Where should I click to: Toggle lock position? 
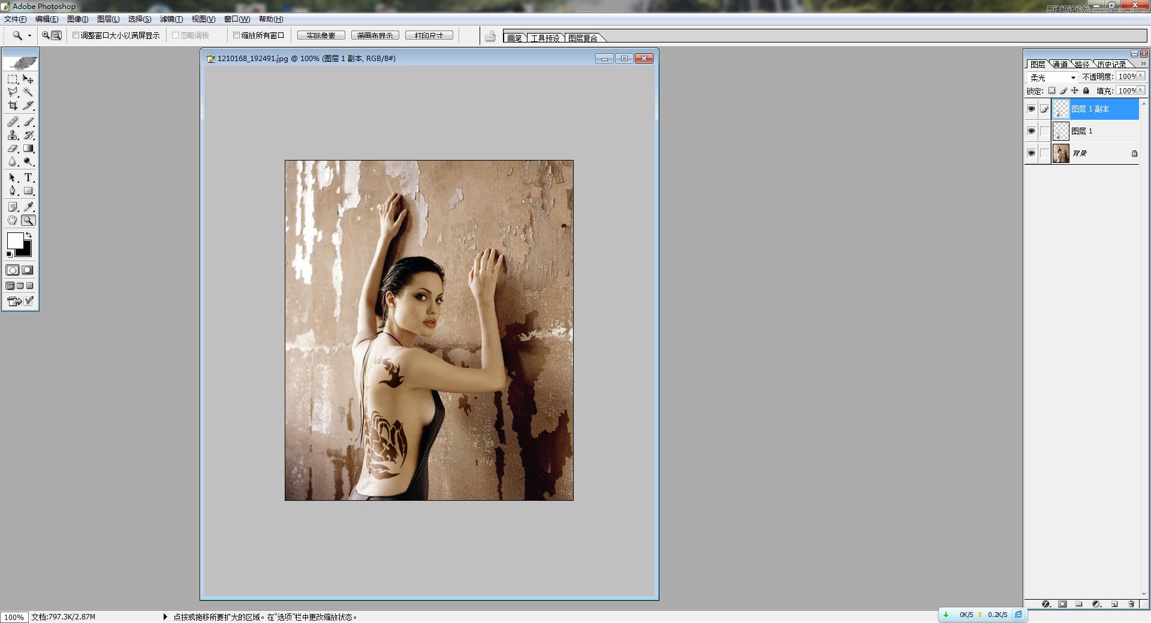[x=1074, y=90]
